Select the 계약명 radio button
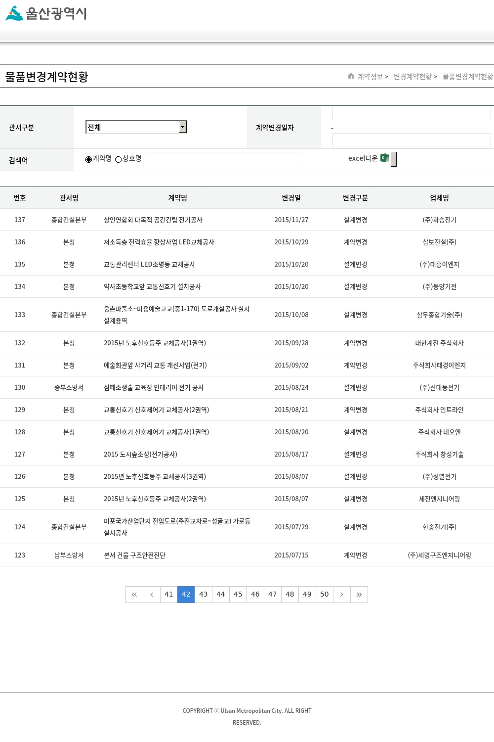Viewport: 494px width, 742px height. (89, 159)
